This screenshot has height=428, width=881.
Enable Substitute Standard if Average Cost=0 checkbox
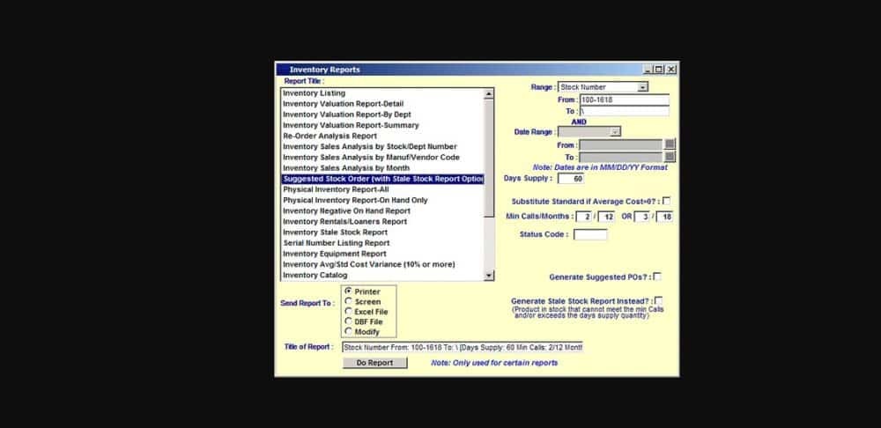click(666, 201)
